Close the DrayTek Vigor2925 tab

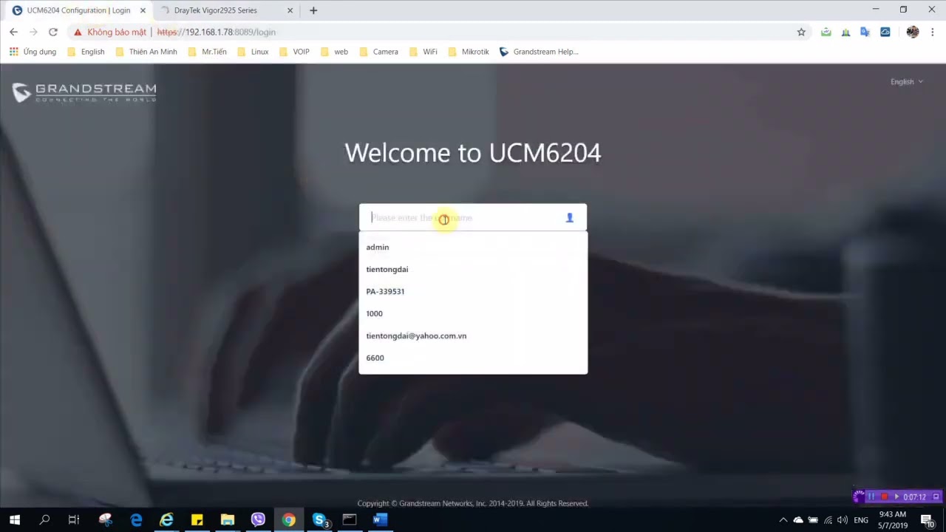290,10
